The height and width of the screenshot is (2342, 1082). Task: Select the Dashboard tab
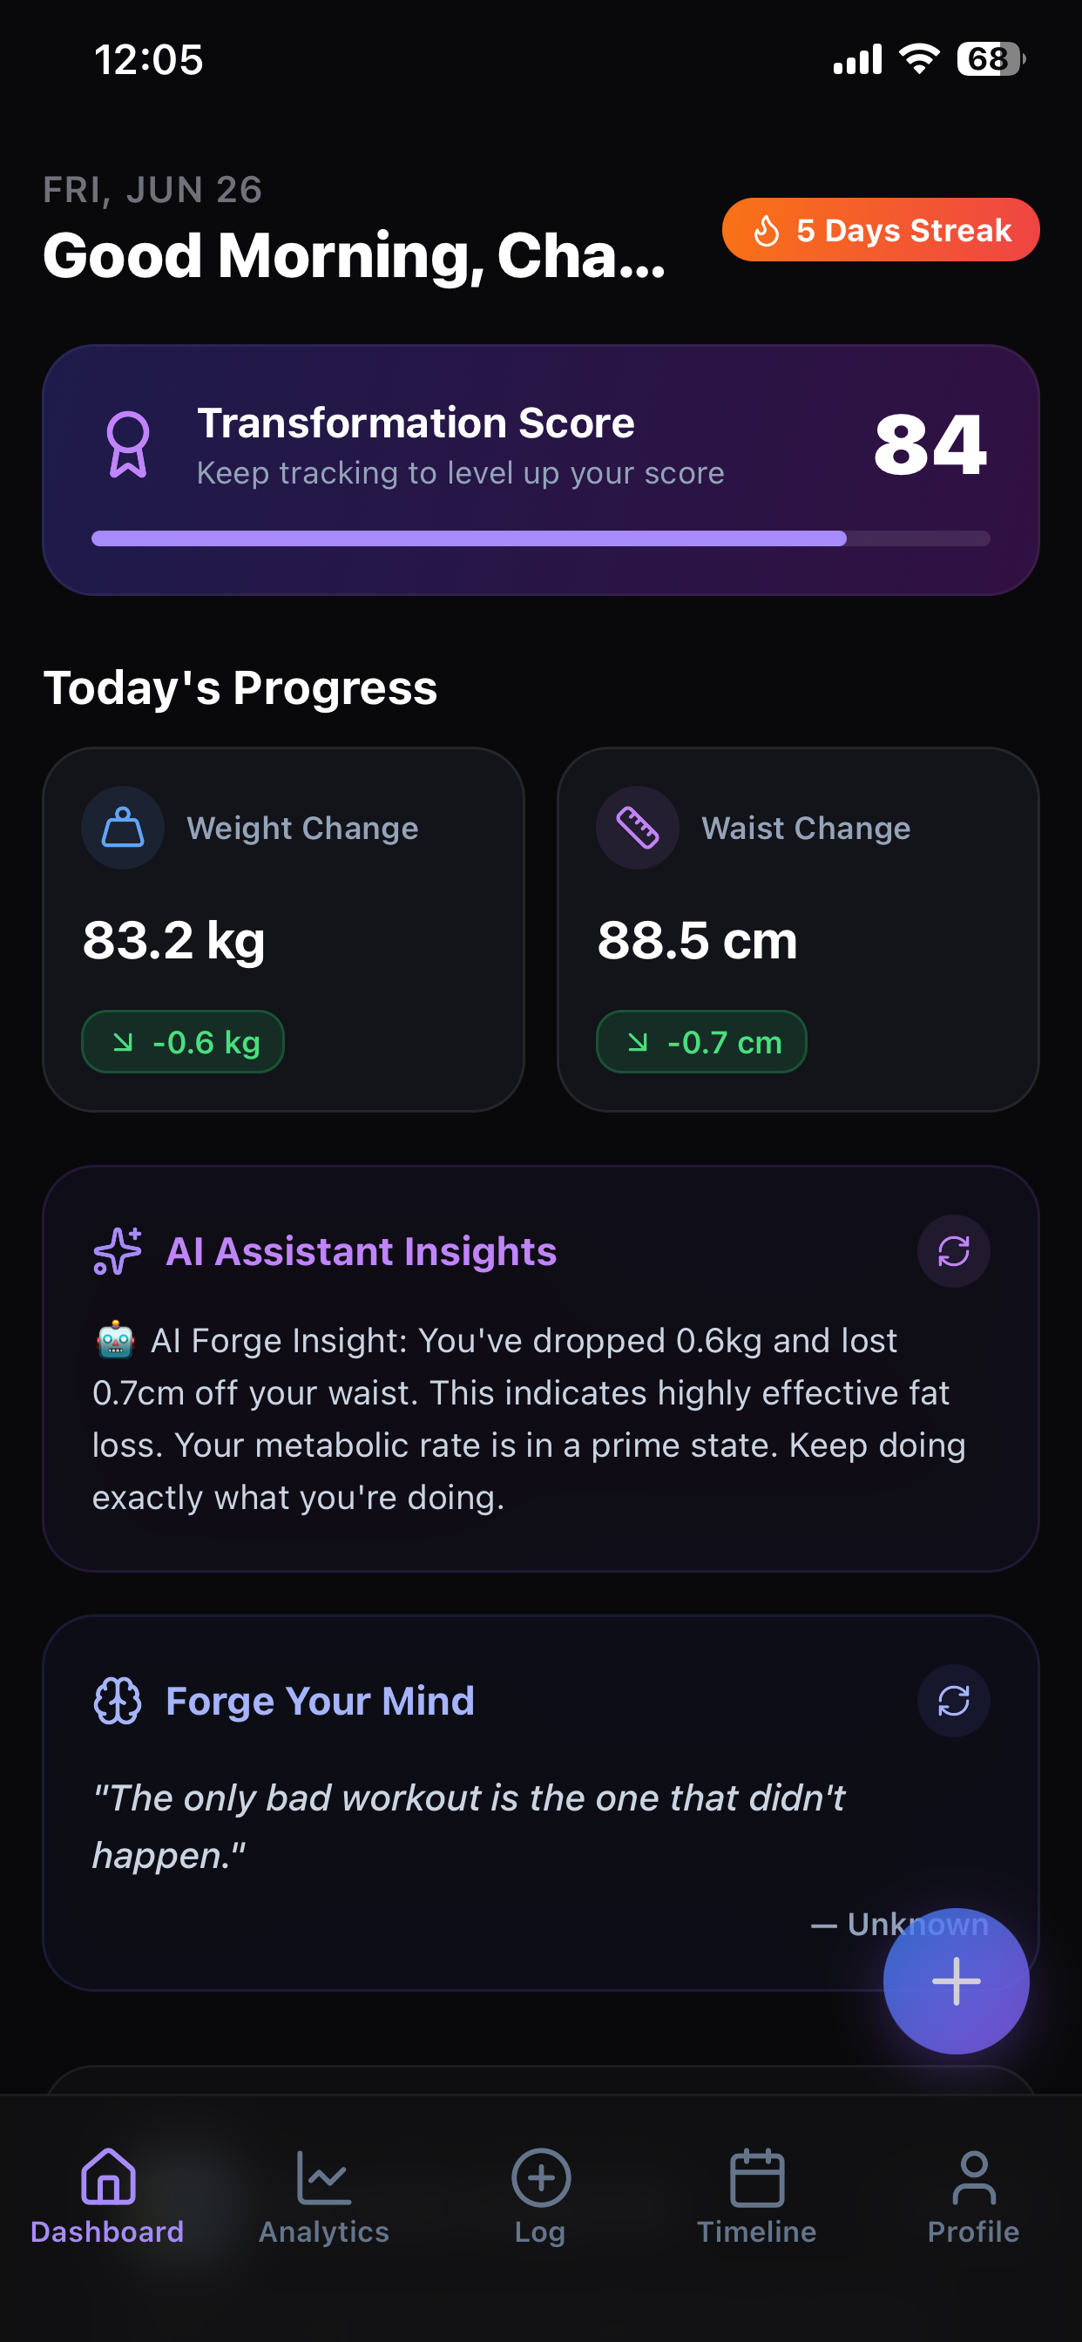click(107, 2196)
